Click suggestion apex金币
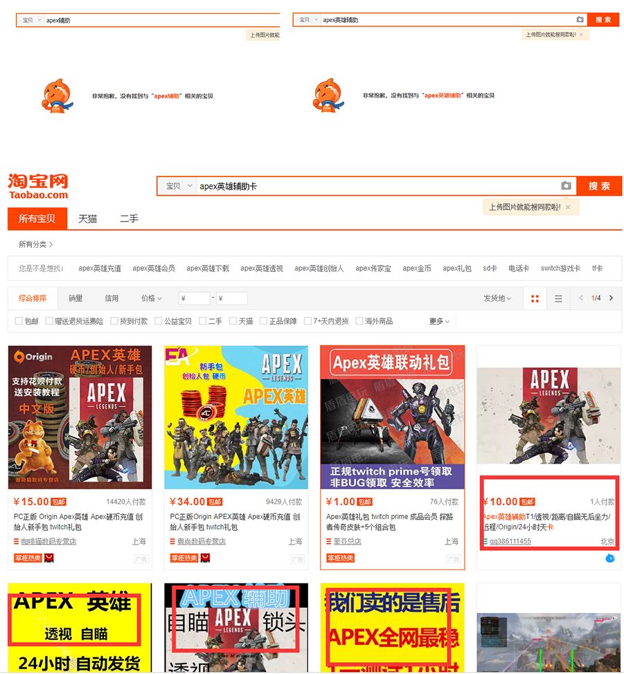624x674 pixels. (416, 268)
